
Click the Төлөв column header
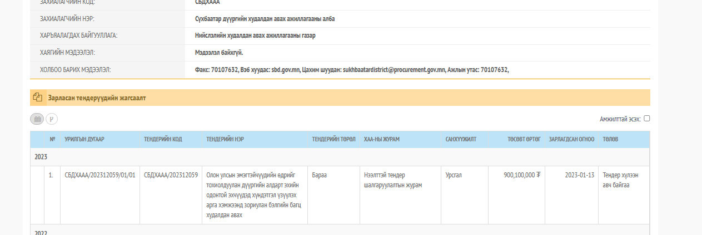[610, 139]
